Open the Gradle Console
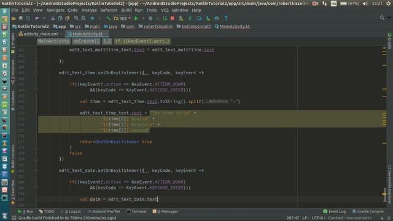This screenshot has width=393, height=221. [368, 211]
